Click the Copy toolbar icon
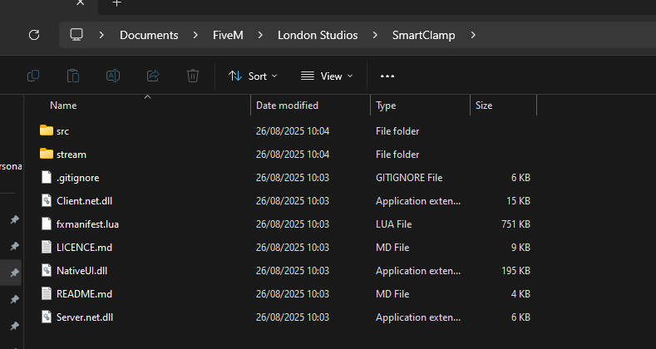 (x=33, y=76)
